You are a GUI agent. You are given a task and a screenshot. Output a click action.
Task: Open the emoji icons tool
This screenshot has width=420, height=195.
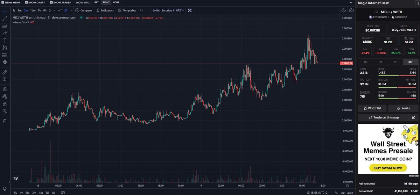point(5,62)
